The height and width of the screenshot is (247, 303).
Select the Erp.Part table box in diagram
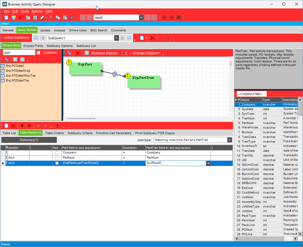[x=85, y=68]
